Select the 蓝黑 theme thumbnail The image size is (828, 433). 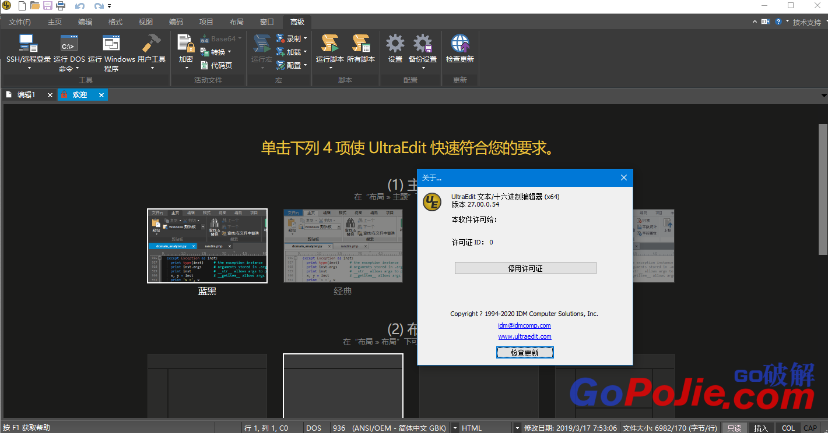tap(207, 246)
